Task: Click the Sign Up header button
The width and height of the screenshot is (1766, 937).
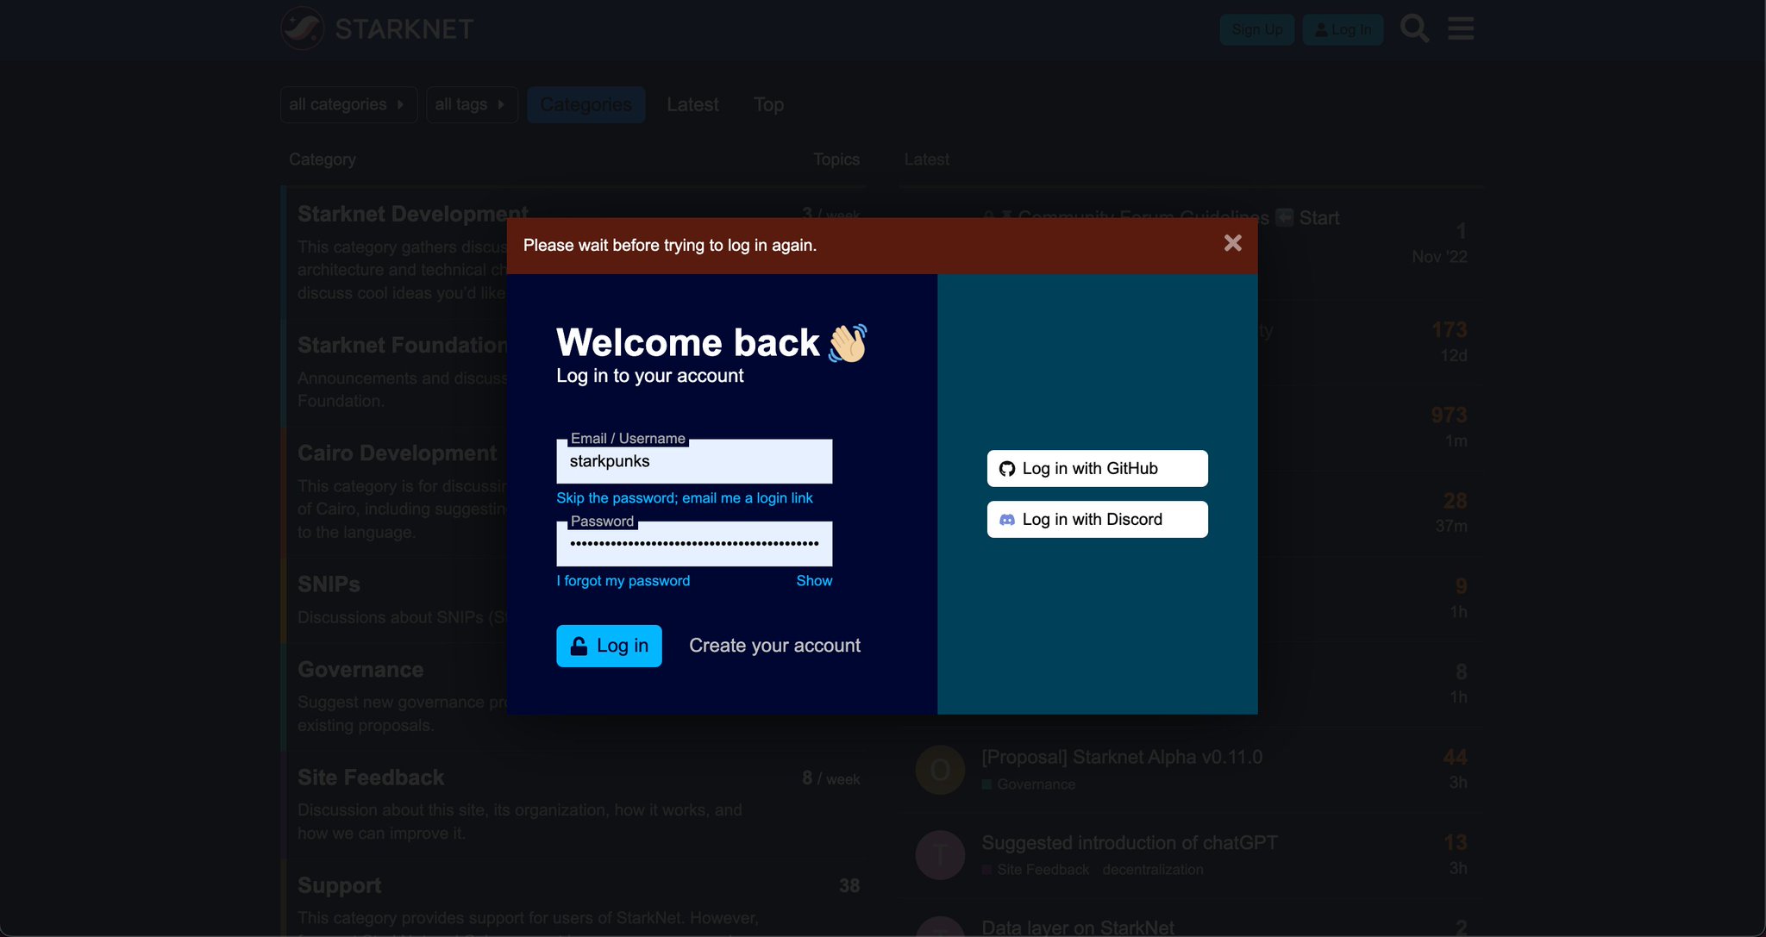Action: click(1256, 29)
